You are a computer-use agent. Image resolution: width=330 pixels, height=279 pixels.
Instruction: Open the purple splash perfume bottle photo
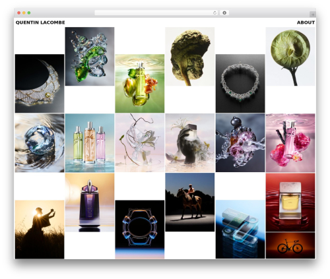tap(240, 142)
